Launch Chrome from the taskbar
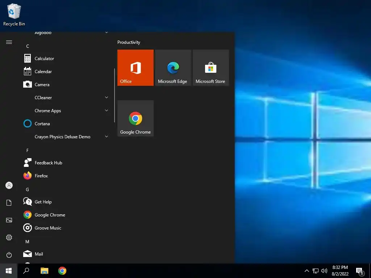Viewport: 371px width, 278px height. pyautogui.click(x=62, y=271)
